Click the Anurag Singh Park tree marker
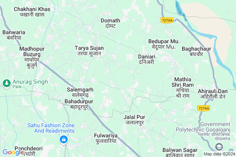This screenshot has height=157, width=236. click(x=7, y=84)
